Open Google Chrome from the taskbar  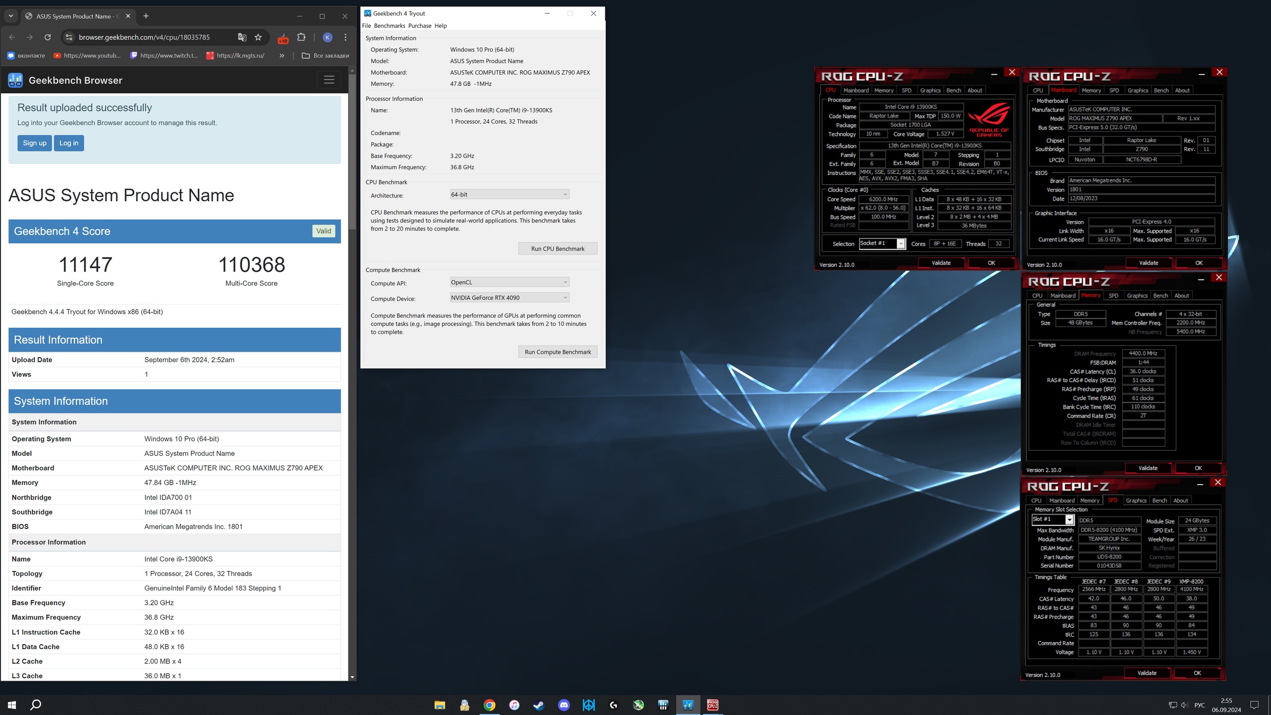tap(490, 705)
